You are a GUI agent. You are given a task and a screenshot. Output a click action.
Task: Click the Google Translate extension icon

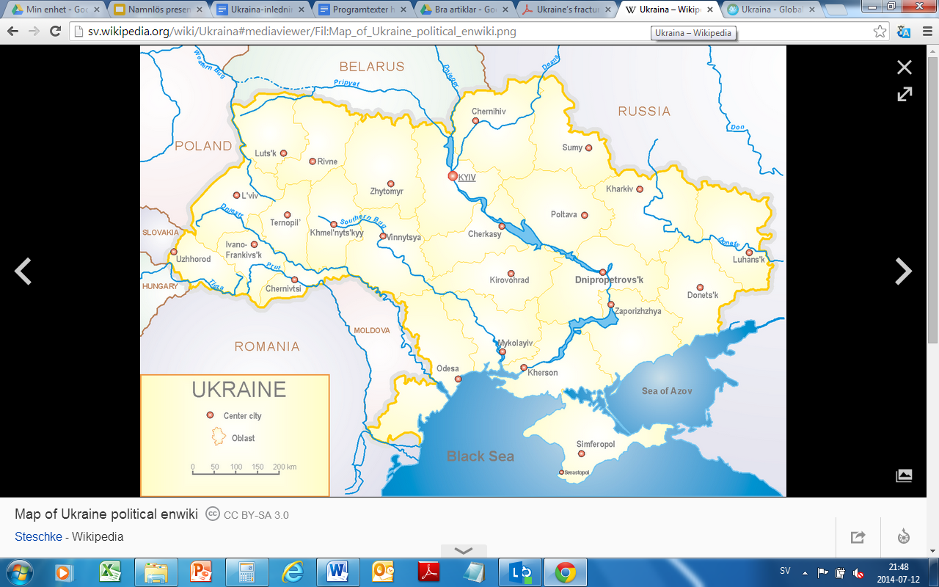click(x=903, y=32)
